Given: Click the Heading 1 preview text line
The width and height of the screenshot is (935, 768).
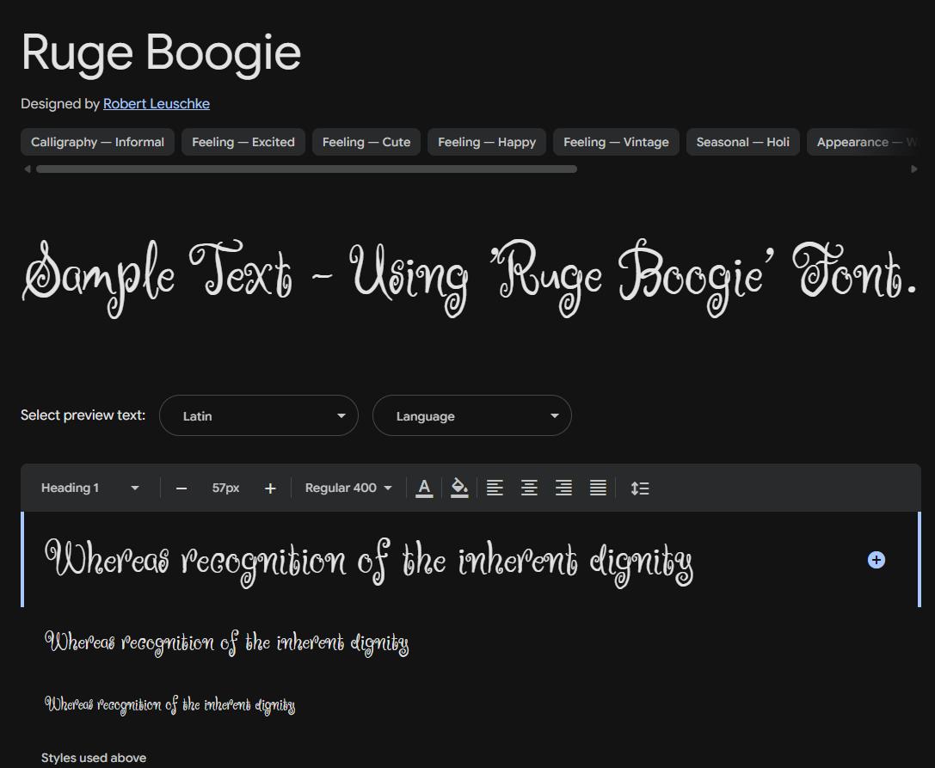Looking at the screenshot, I should point(369,561).
